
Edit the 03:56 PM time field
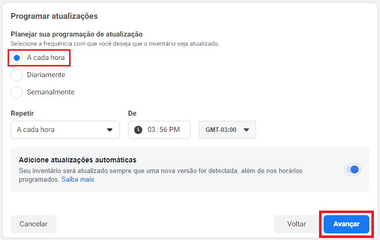pyautogui.click(x=159, y=130)
